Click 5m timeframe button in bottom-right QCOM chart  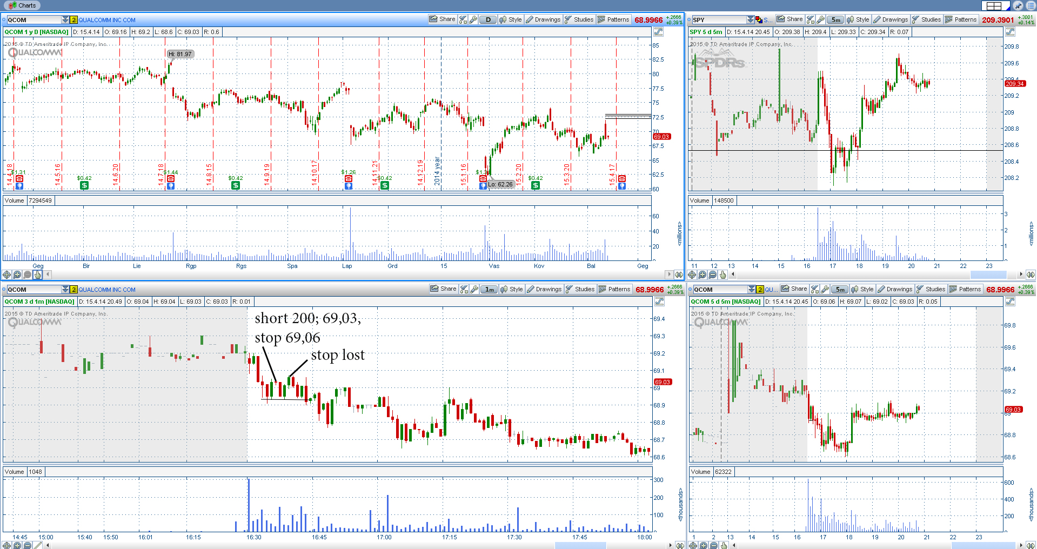[x=840, y=289]
